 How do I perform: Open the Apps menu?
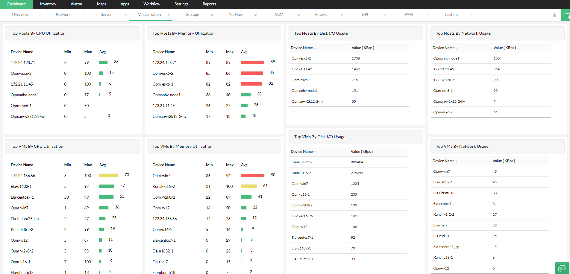pos(125,4)
